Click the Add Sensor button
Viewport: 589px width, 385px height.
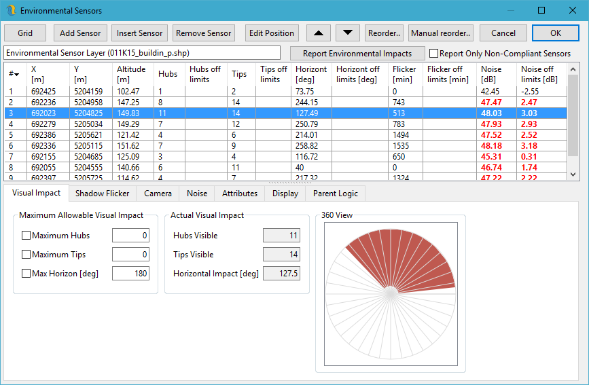[x=80, y=33]
